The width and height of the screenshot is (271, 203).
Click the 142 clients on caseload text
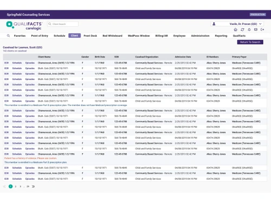15,51
